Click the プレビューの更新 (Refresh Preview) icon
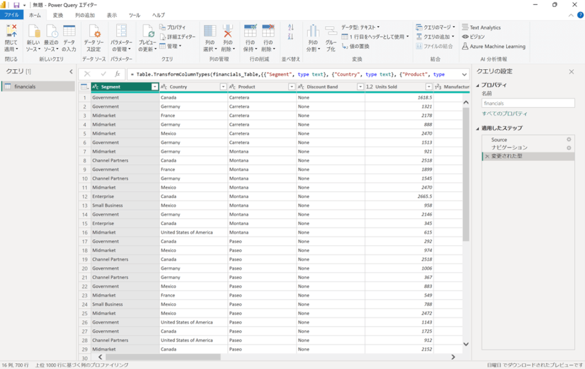 tap(148, 32)
